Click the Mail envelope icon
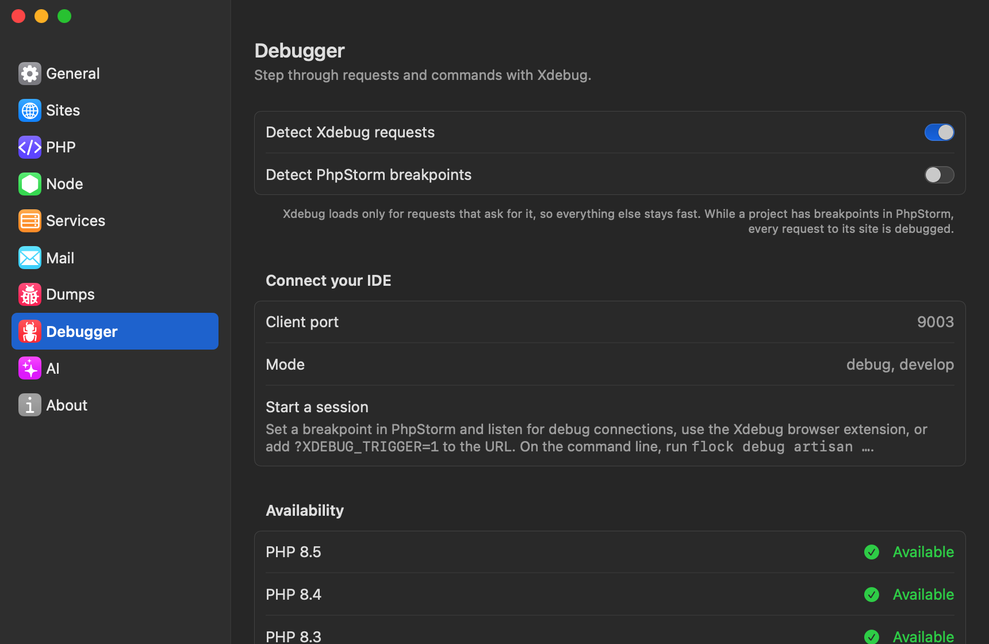This screenshot has width=989, height=644. (x=30, y=258)
